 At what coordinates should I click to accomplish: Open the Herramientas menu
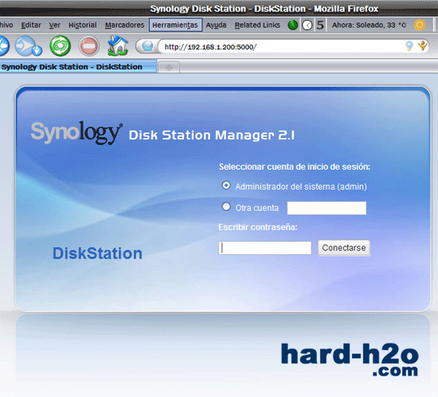click(x=175, y=26)
